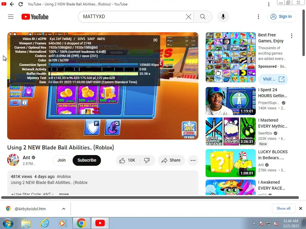The width and height of the screenshot is (306, 229).
Task: Click the horizontal page scrollbar
Action: click(150, 197)
